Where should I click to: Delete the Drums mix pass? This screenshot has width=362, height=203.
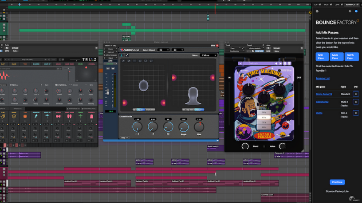[356, 113]
